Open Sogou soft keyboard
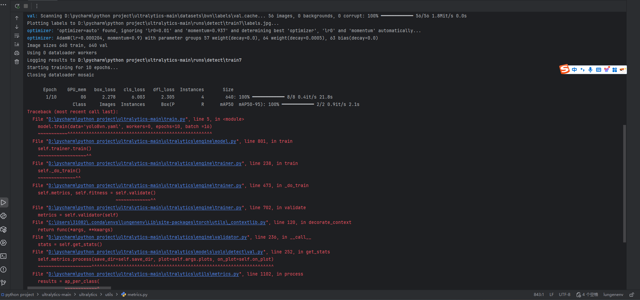 (x=598, y=70)
